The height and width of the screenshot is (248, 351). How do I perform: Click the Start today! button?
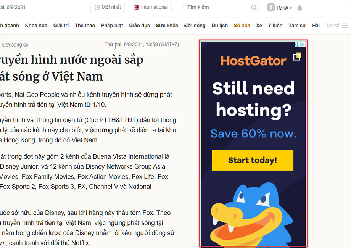(252, 160)
